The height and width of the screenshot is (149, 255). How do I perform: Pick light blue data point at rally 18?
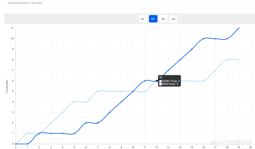pos(227,60)
